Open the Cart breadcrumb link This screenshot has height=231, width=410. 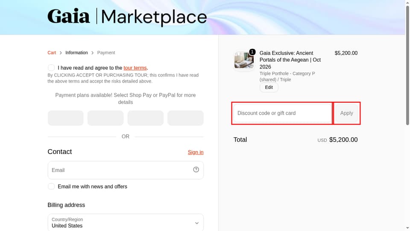(52, 53)
